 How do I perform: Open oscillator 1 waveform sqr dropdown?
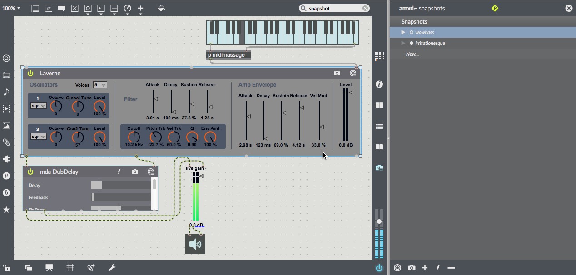[x=38, y=106]
